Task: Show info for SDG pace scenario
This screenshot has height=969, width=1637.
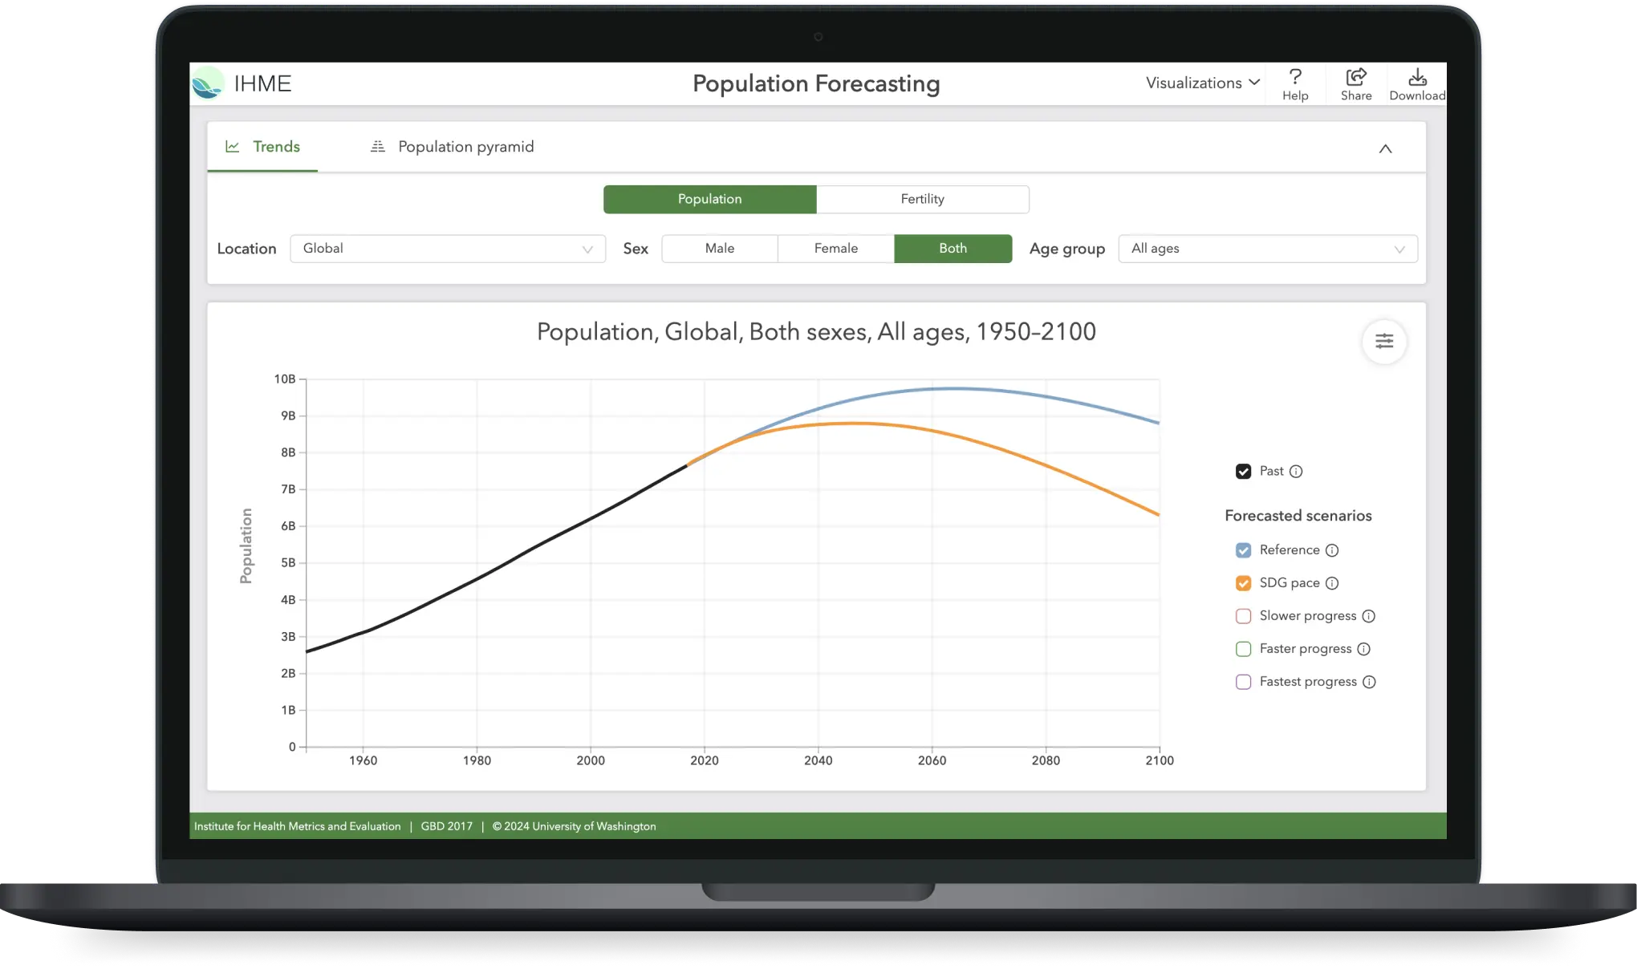Action: (x=1332, y=583)
